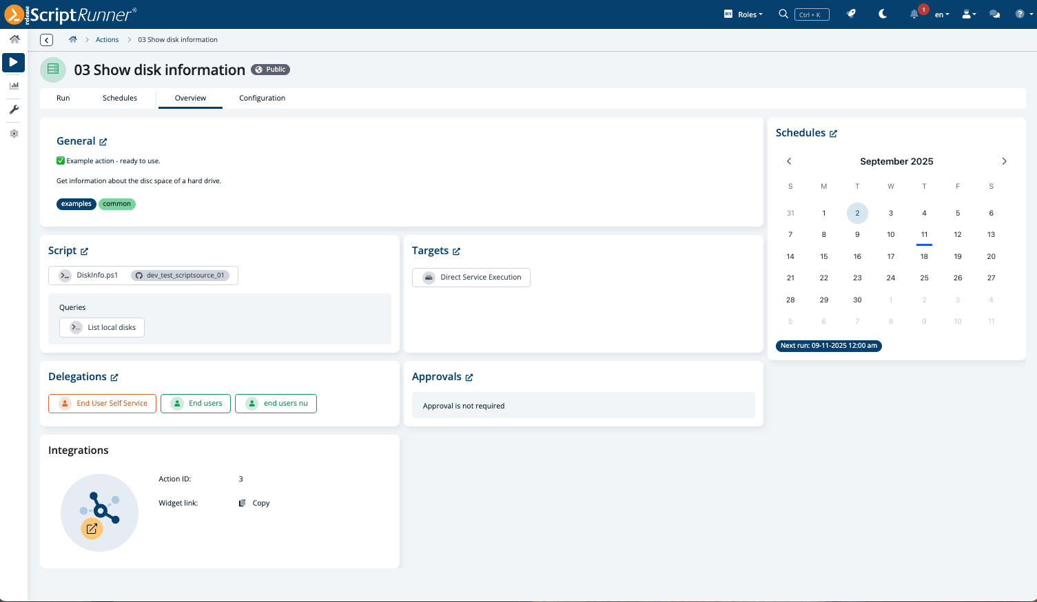1037x602 pixels.
Task: Open the Direct Service Execution target
Action: (x=471, y=278)
